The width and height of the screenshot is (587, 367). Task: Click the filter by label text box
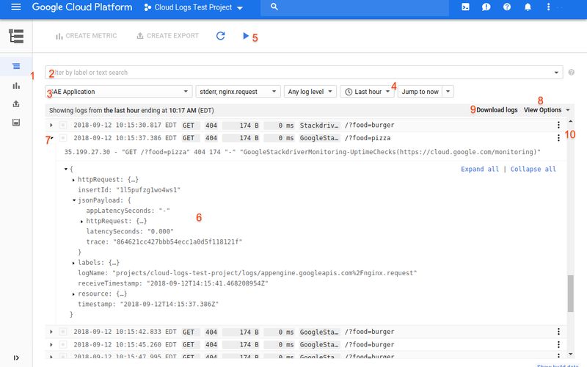click(301, 73)
